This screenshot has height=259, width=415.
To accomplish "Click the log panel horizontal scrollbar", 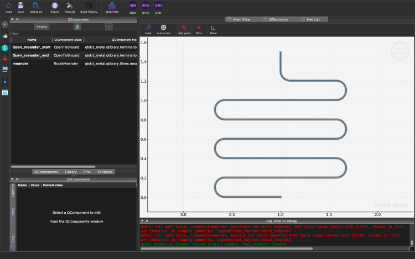I will (226, 249).
